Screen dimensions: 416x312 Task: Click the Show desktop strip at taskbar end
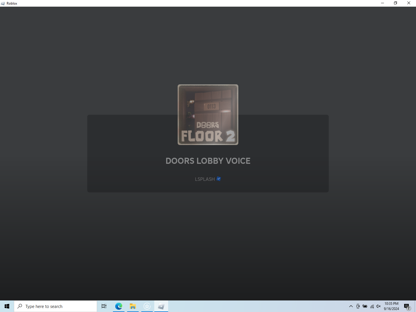coord(415,306)
